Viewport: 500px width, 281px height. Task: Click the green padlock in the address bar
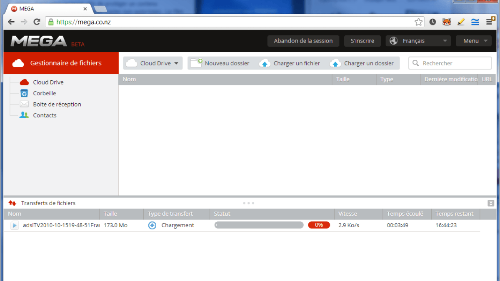pyautogui.click(x=51, y=22)
